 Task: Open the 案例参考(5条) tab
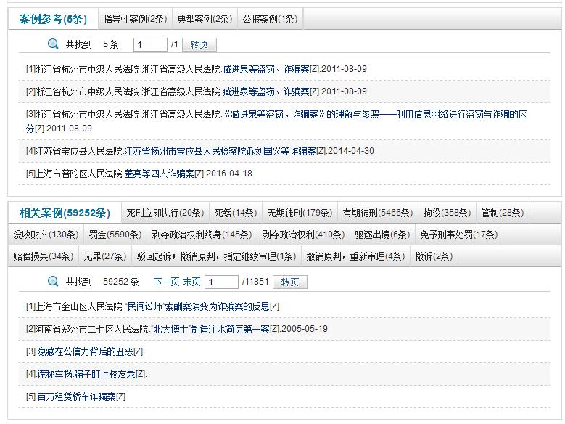click(x=53, y=19)
